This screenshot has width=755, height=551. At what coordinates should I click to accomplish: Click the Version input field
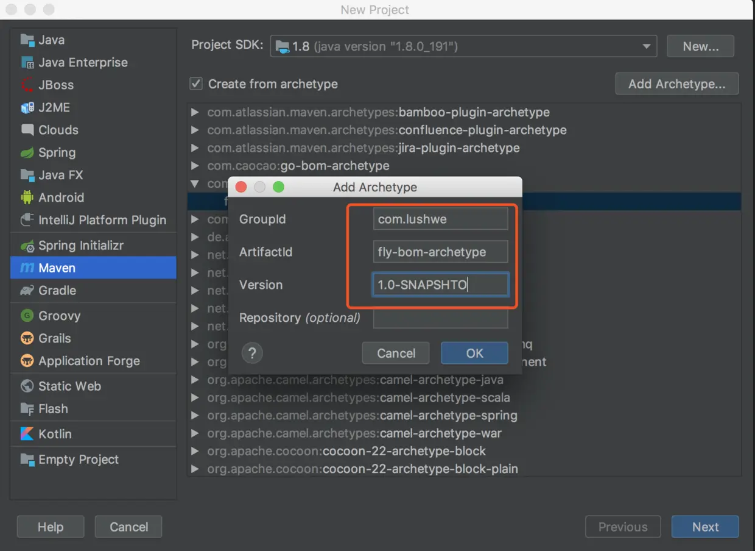point(440,285)
